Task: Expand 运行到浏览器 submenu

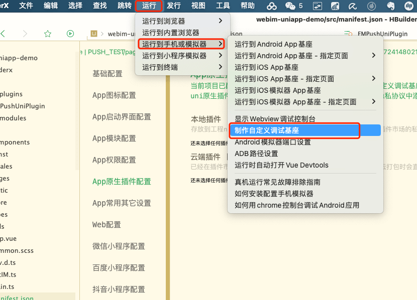Action: coord(182,21)
